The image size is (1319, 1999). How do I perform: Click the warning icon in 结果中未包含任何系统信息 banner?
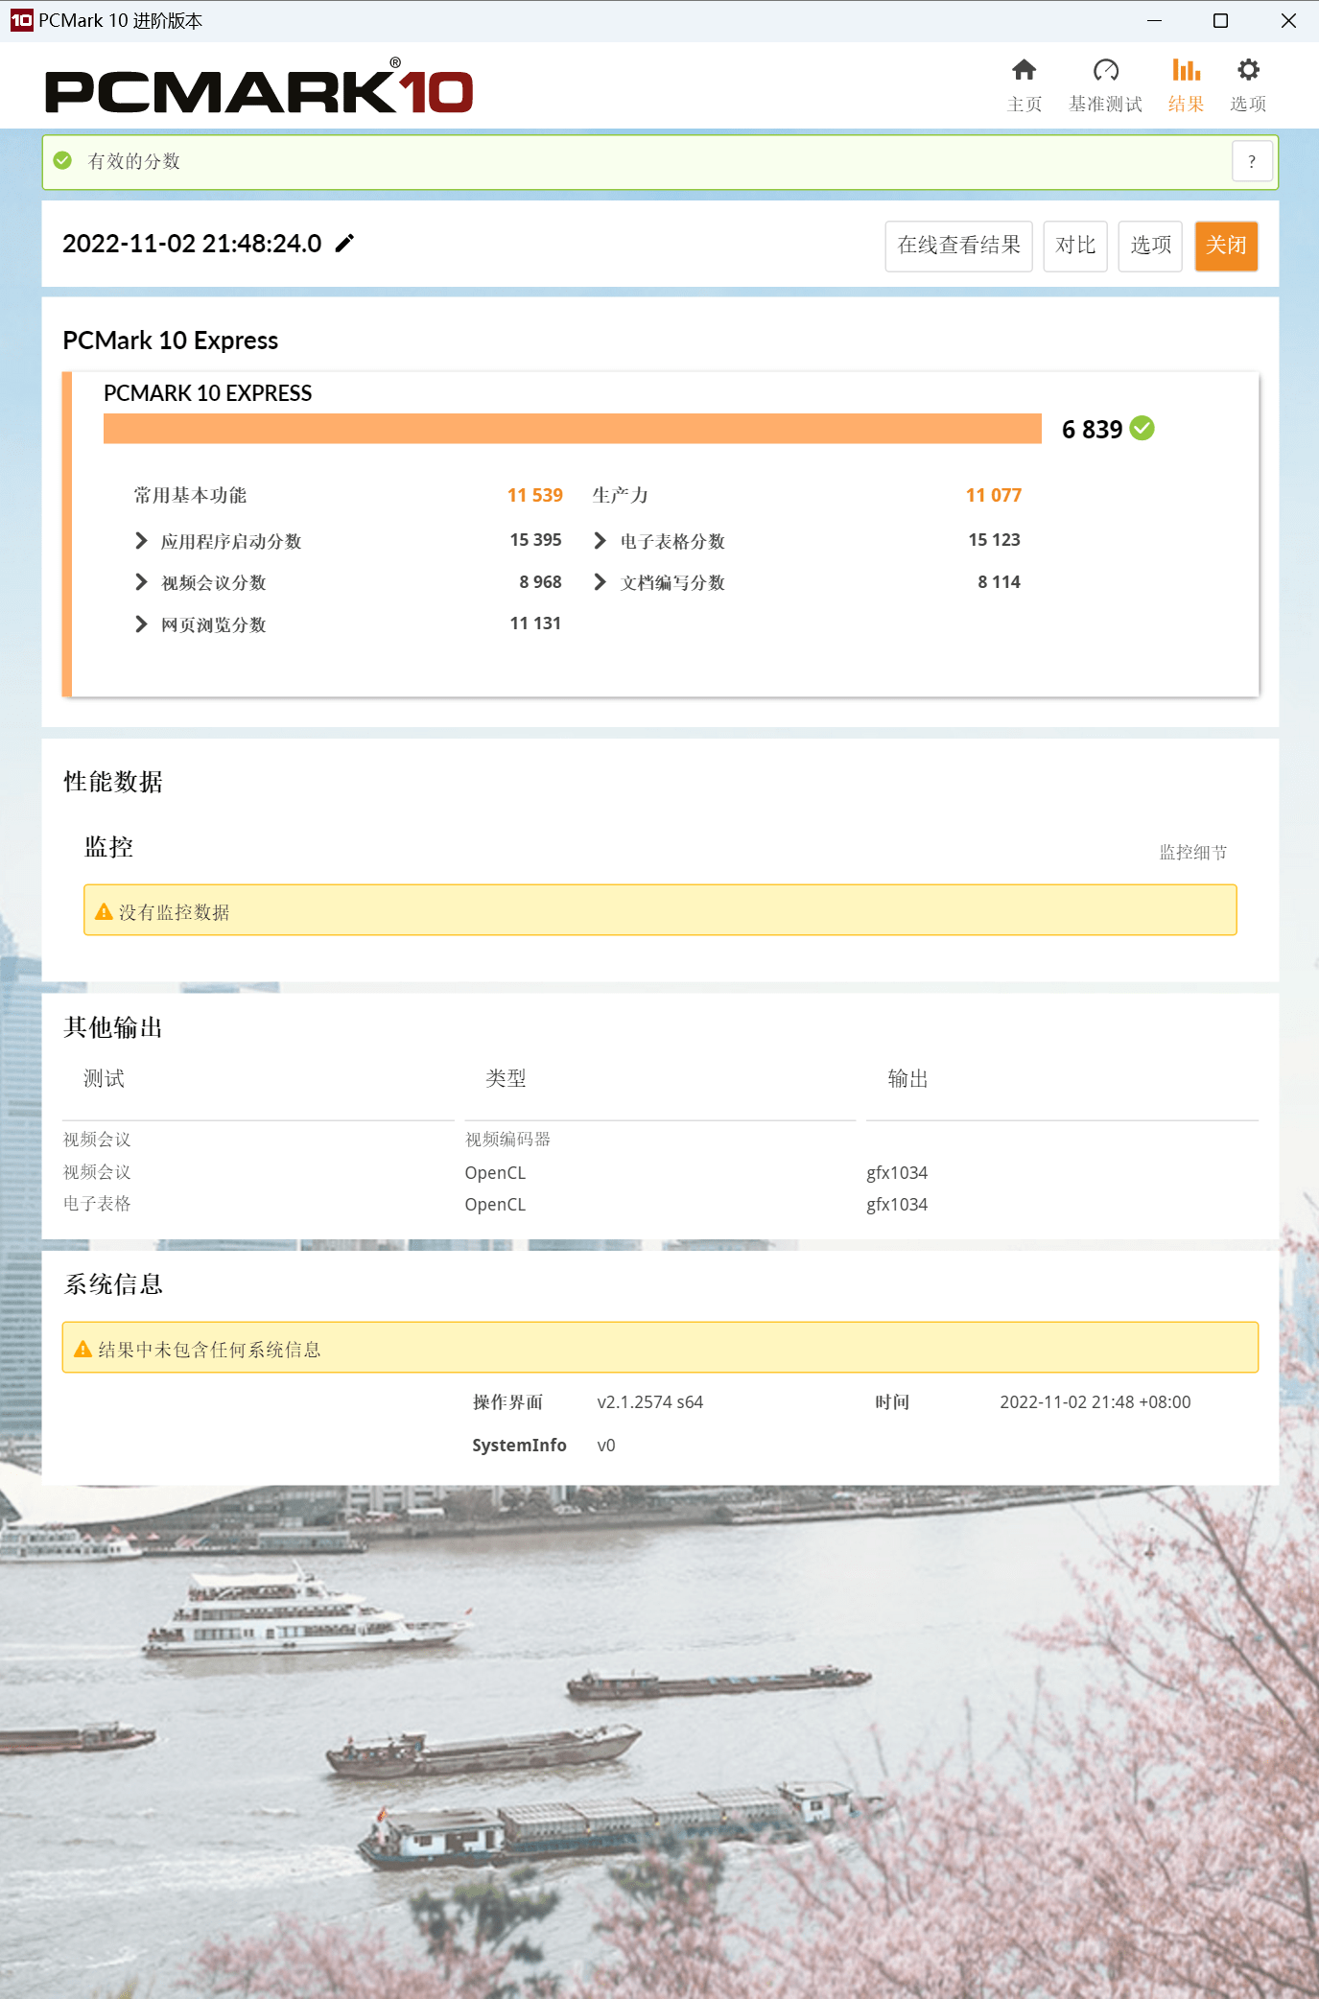(x=82, y=1349)
